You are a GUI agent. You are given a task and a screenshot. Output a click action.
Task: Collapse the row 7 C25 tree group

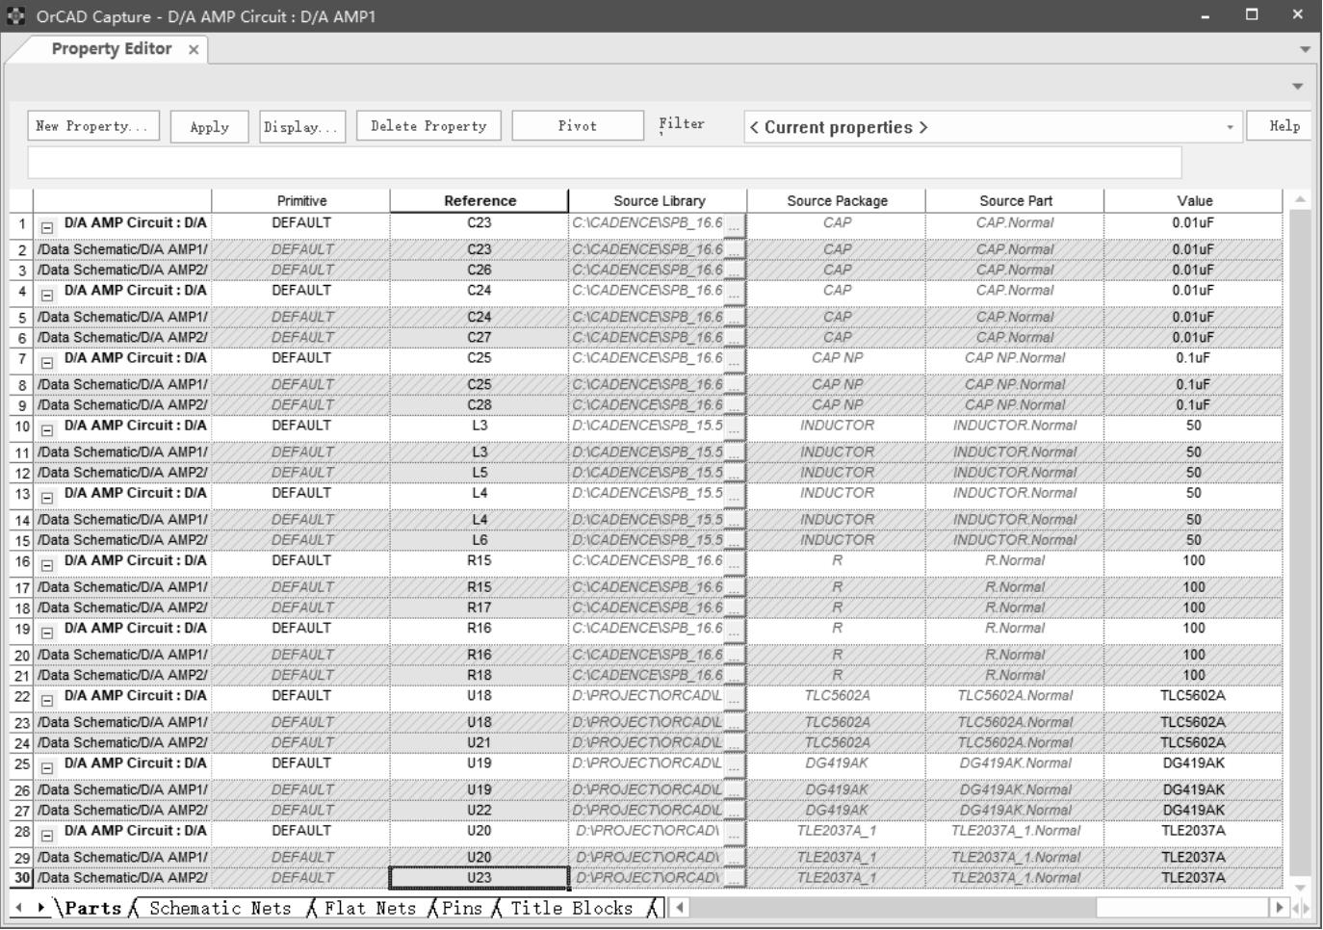(46, 363)
